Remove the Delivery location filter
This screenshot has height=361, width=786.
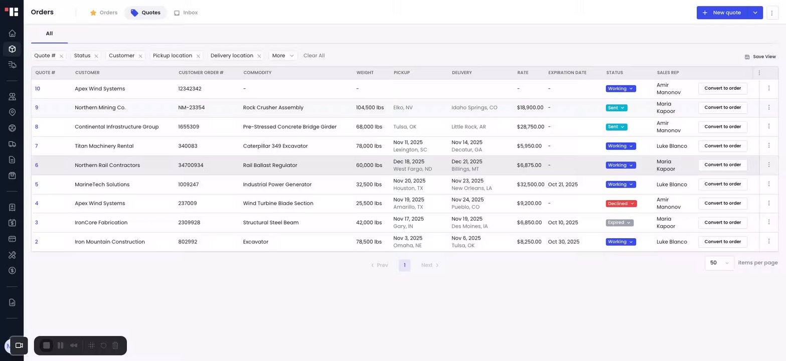pyautogui.click(x=259, y=56)
